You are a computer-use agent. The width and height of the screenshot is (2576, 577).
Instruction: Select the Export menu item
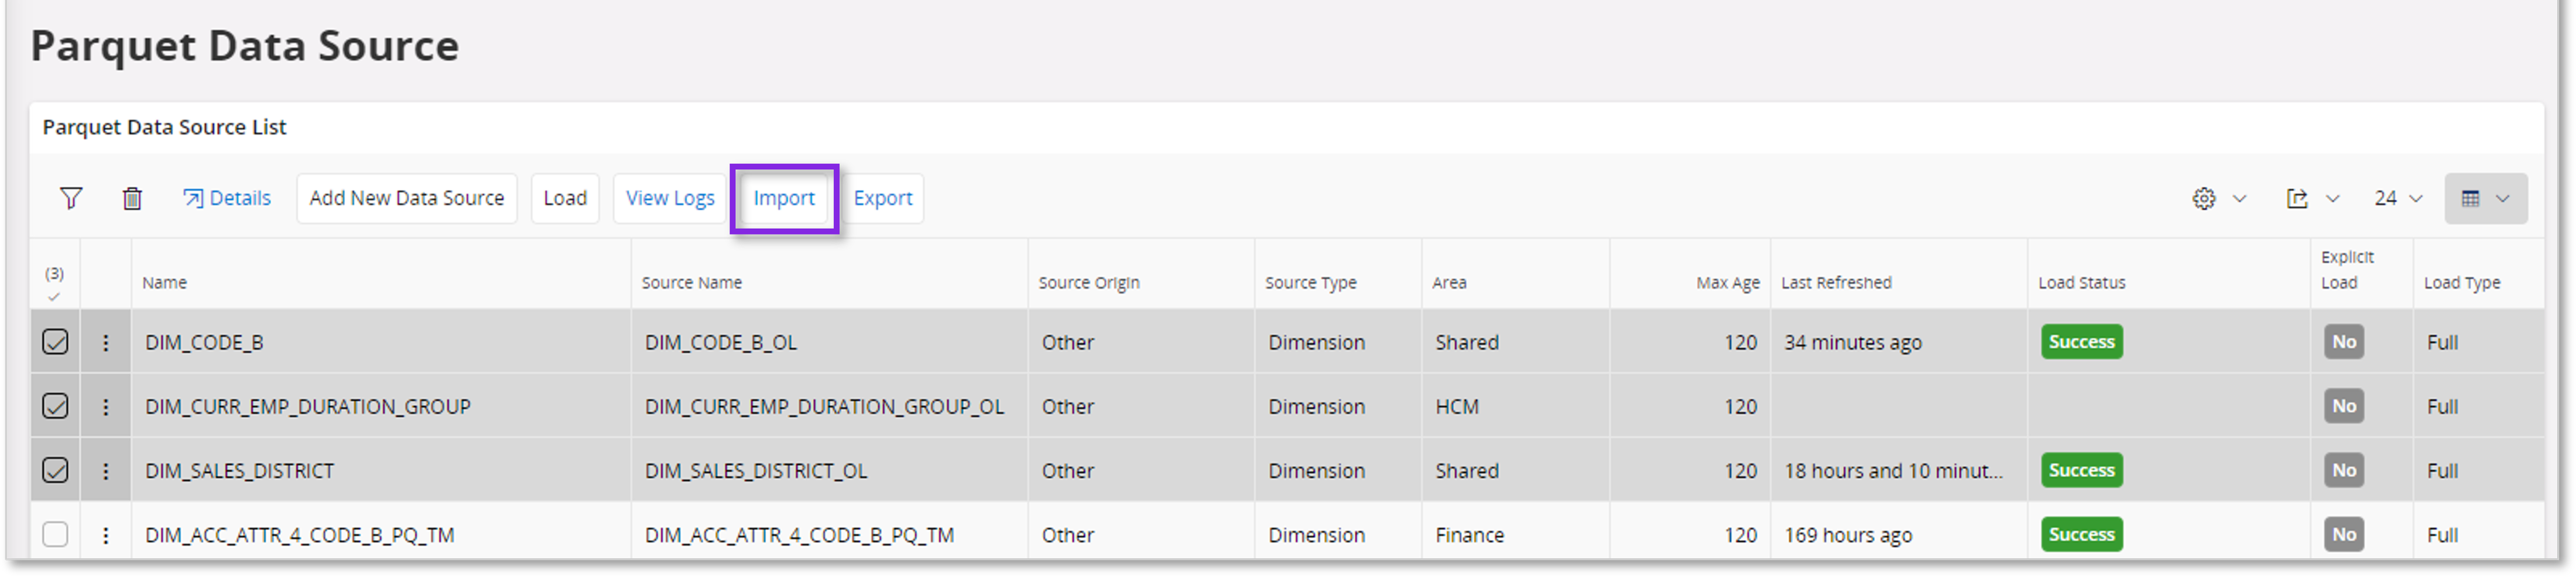[883, 198]
